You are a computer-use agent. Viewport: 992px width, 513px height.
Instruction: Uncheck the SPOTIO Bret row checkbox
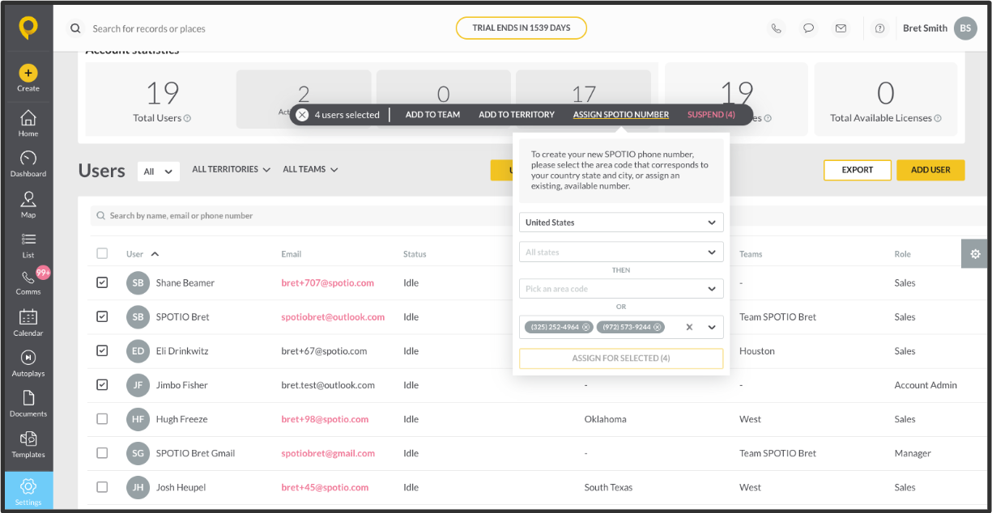[102, 316]
